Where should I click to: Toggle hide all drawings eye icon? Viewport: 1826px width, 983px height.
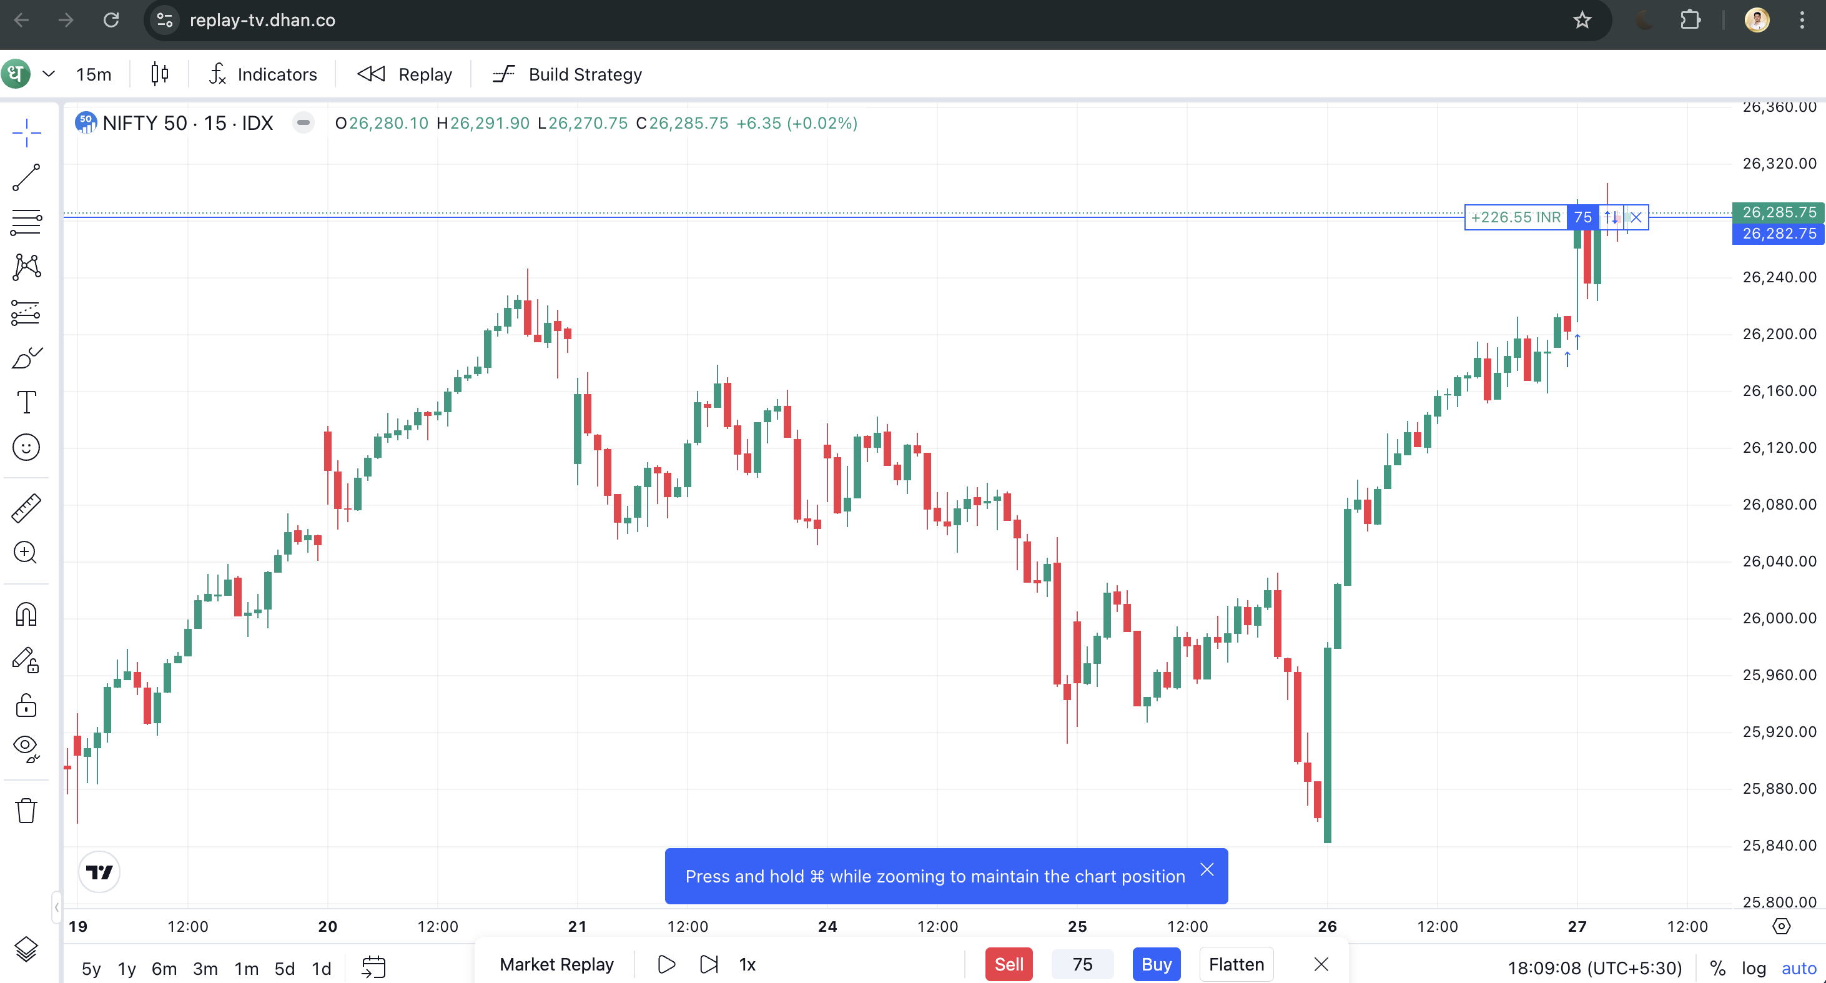[x=26, y=748]
